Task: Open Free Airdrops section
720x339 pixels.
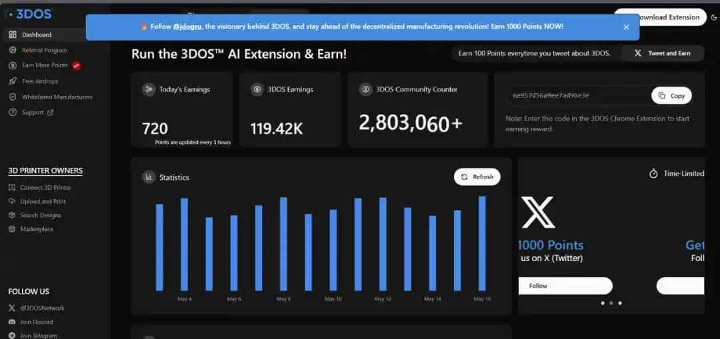Action: coord(40,81)
